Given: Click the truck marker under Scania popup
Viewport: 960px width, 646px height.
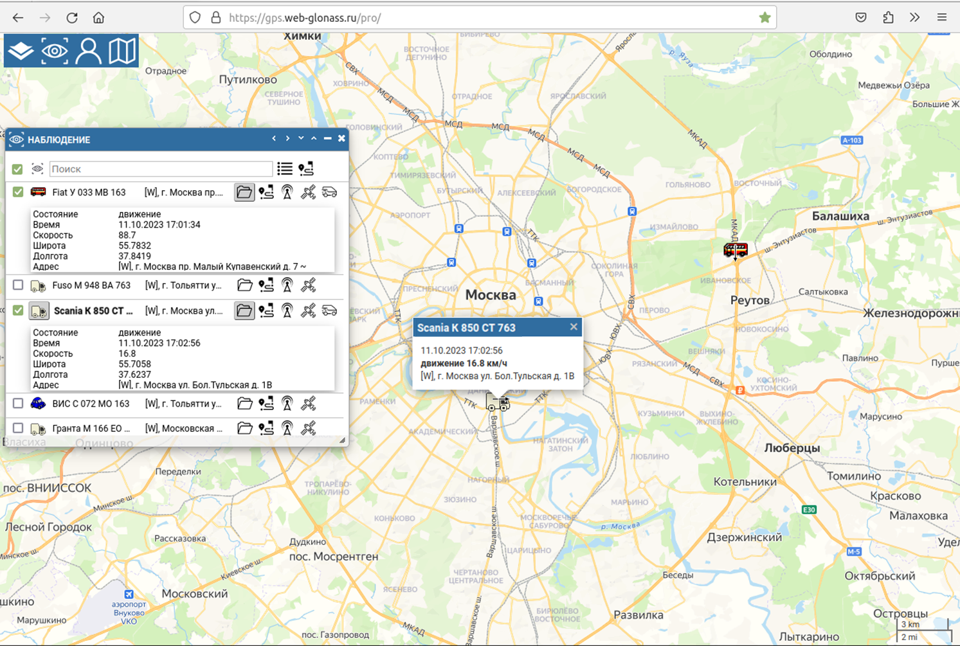Looking at the screenshot, I should point(497,403).
